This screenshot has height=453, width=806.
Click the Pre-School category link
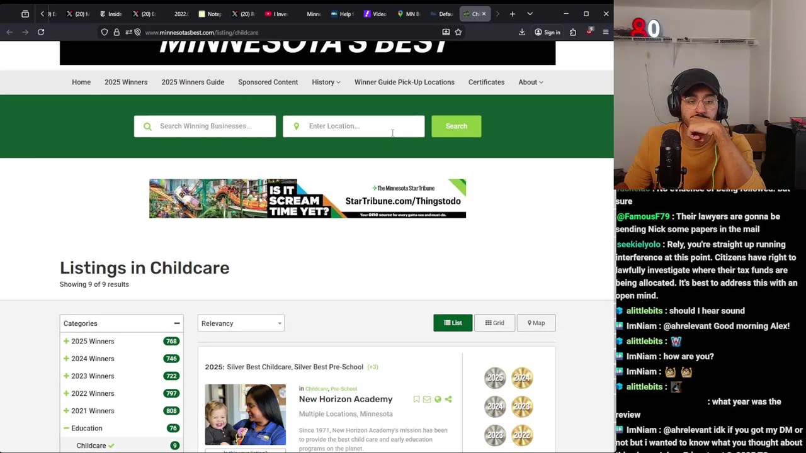click(344, 389)
